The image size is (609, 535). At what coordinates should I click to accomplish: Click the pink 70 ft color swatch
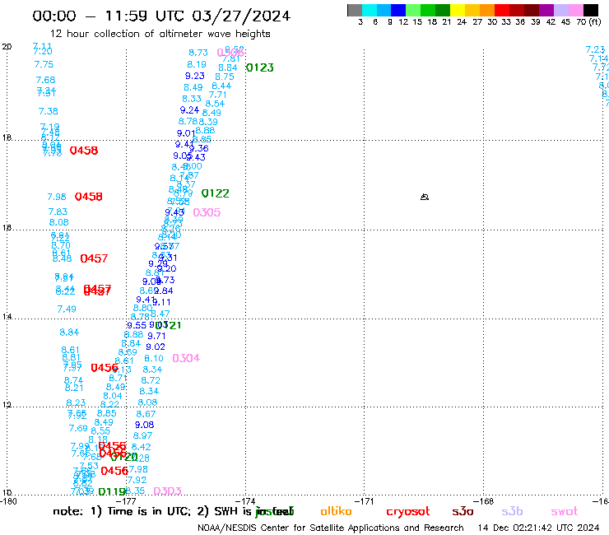coord(575,10)
